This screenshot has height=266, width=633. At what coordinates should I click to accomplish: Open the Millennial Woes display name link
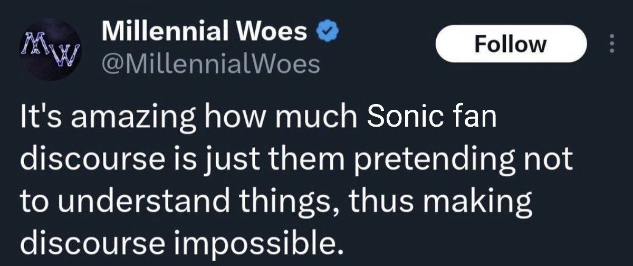click(205, 33)
